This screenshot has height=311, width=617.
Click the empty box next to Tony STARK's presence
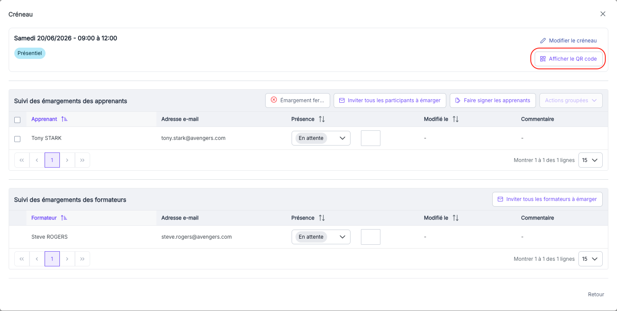370,138
